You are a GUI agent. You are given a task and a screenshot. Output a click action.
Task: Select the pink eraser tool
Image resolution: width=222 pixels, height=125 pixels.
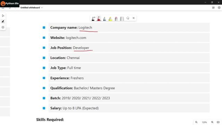coord(116,19)
